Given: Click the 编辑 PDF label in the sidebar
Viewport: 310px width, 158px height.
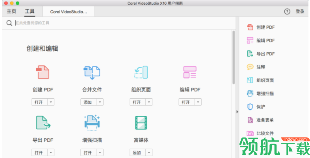Looking at the screenshot, I should coord(265,40).
